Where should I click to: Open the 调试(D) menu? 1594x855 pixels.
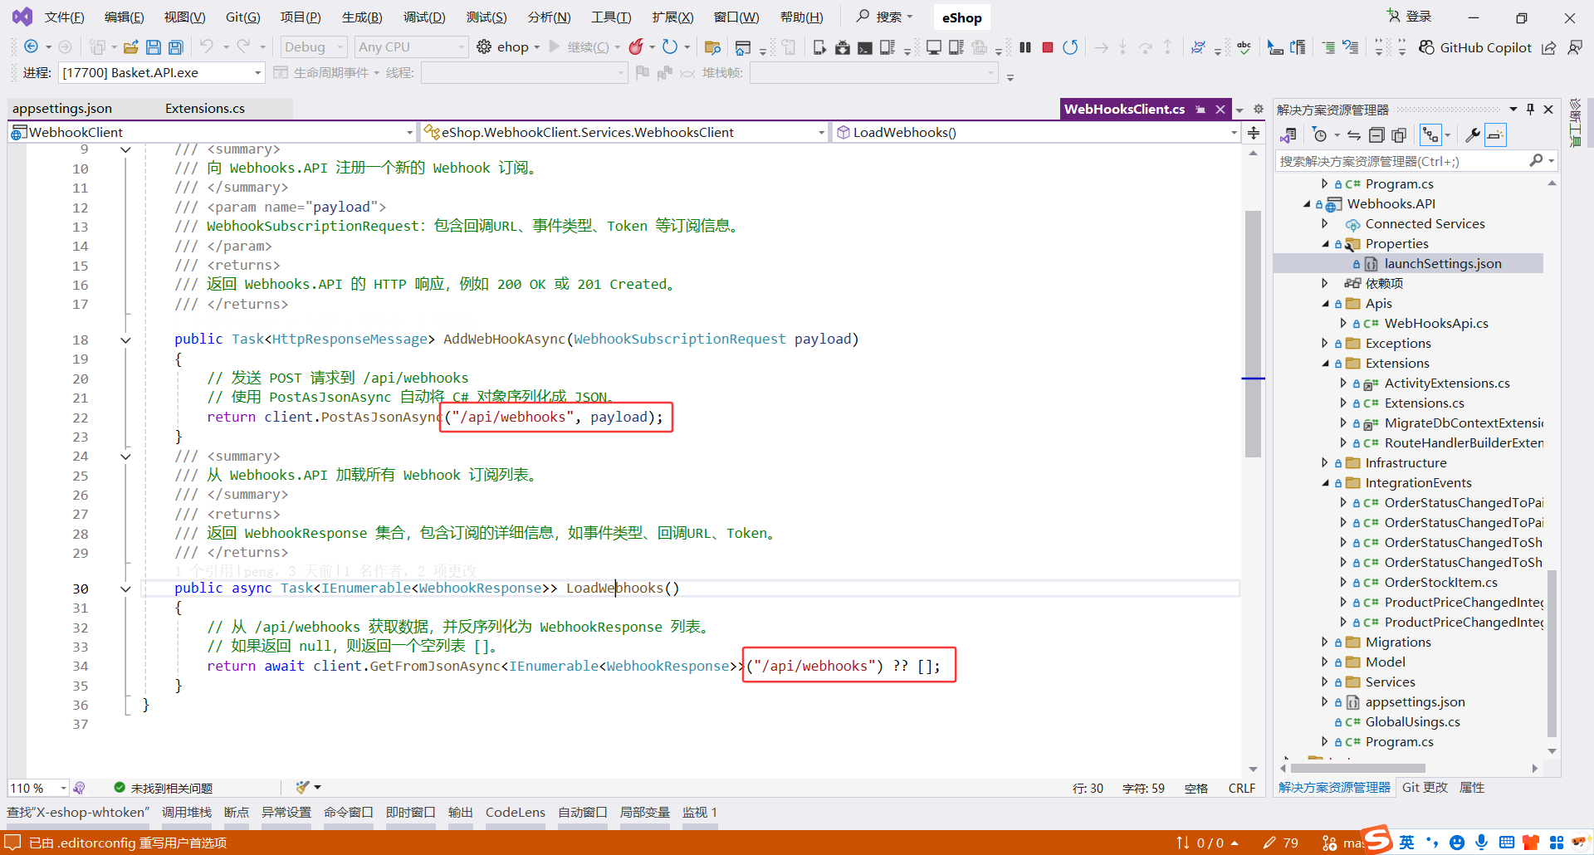(424, 17)
